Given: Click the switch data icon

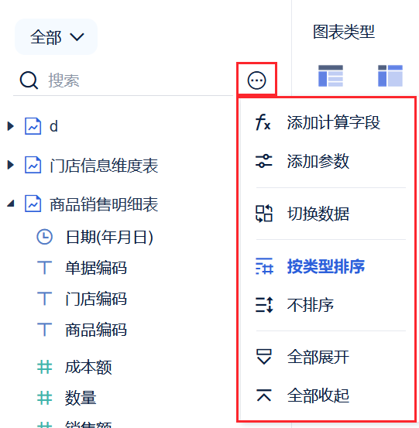Looking at the screenshot, I should [264, 213].
